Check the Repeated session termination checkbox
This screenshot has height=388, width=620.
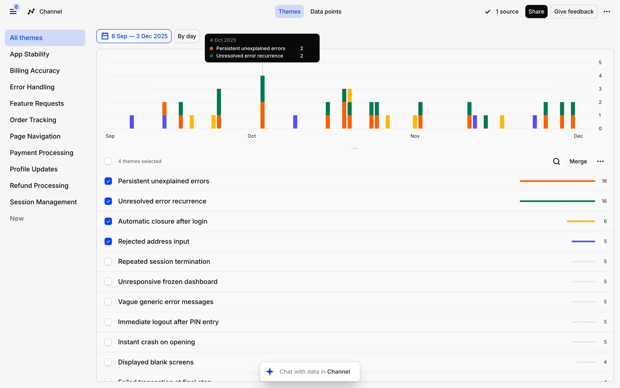[108, 262]
